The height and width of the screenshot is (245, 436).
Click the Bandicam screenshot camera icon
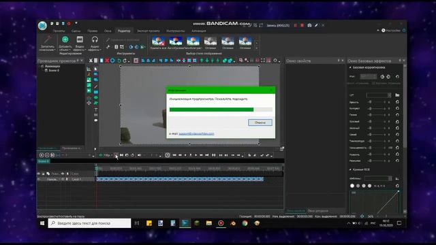pyautogui.click(x=309, y=25)
